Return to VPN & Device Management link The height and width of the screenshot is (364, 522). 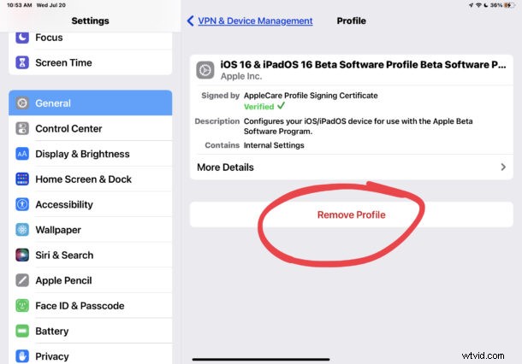(255, 21)
